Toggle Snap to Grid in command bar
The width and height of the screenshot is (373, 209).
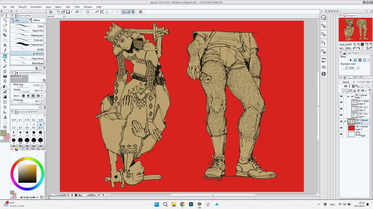click(x=133, y=12)
